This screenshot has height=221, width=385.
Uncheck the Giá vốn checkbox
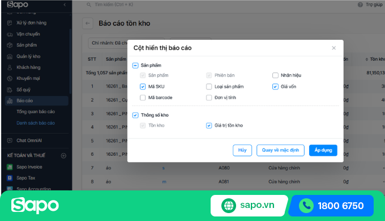click(275, 87)
